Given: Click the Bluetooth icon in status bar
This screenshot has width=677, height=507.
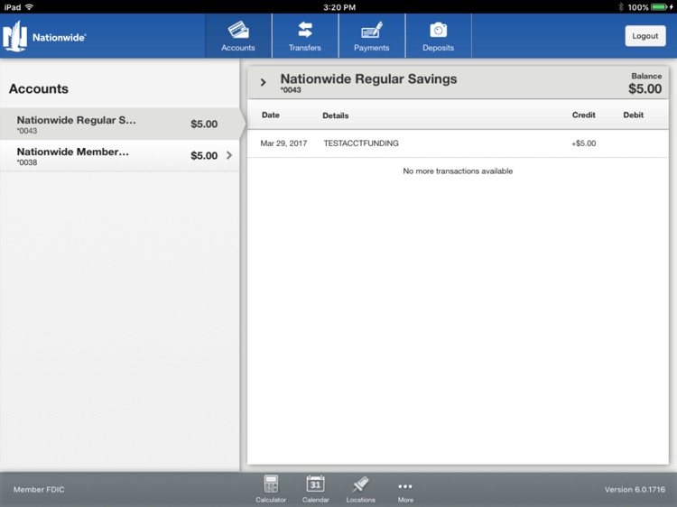Looking at the screenshot, I should click(x=621, y=7).
